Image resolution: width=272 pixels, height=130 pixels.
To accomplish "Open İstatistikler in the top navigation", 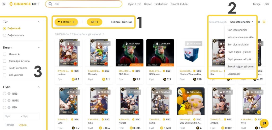I will [x=161, y=4].
